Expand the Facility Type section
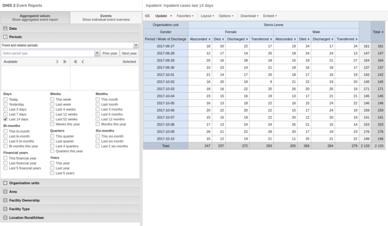 (70, 209)
